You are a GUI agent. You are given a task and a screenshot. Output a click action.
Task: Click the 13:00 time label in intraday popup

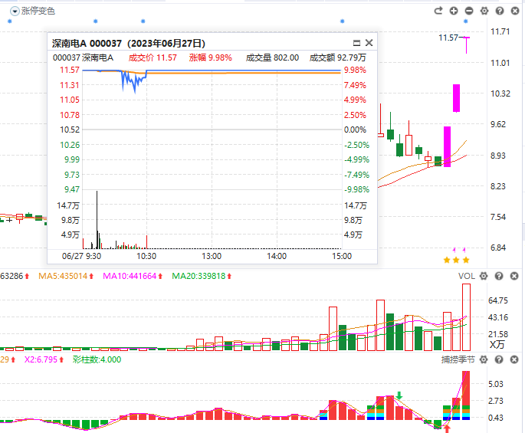[212, 256]
